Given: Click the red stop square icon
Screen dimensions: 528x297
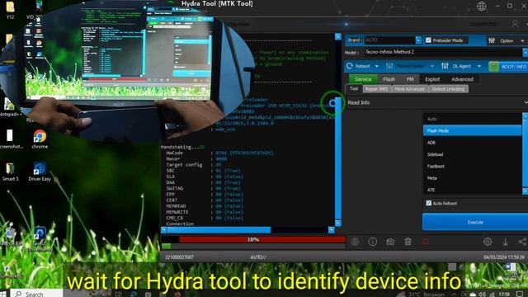Looking at the screenshot, I should tap(426, 242).
